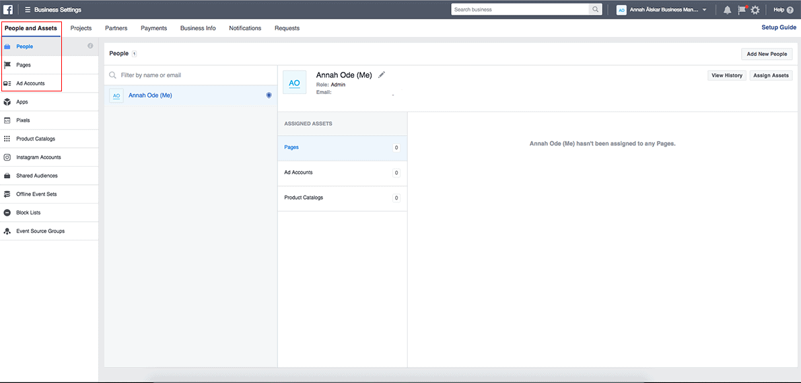Open Pixels in the left sidebar
Screen dimensions: 801x383
[24, 120]
